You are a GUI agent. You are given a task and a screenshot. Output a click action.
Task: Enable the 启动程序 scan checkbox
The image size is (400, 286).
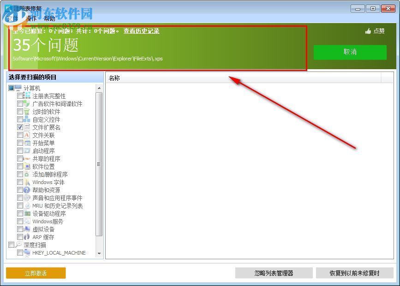click(x=19, y=151)
